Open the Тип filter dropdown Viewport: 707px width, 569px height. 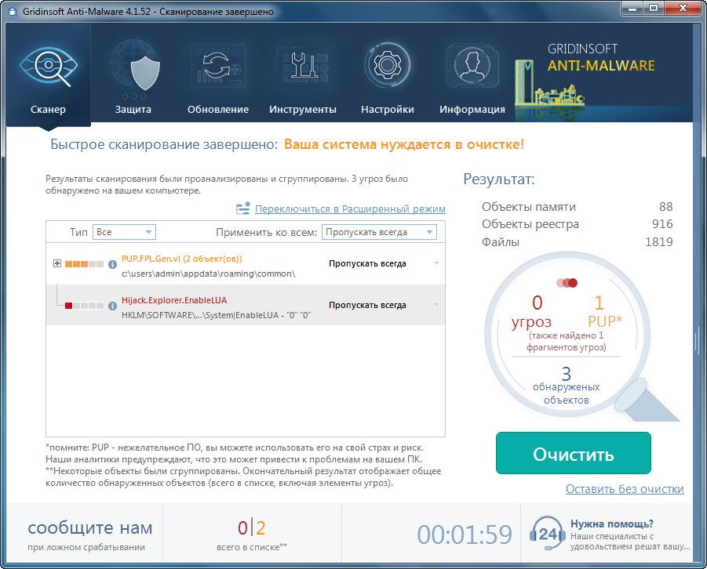coord(124,232)
